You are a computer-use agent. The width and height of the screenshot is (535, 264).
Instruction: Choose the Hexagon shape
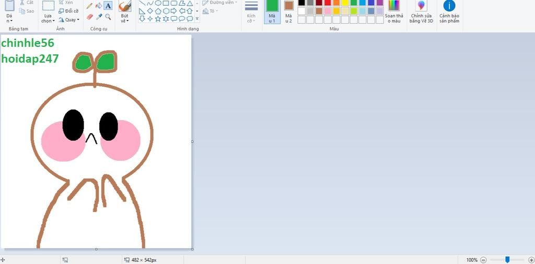click(166, 11)
